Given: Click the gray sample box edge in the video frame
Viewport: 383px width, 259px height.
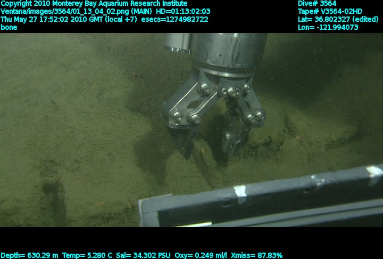Looking at the screenshot, I should [260, 196].
